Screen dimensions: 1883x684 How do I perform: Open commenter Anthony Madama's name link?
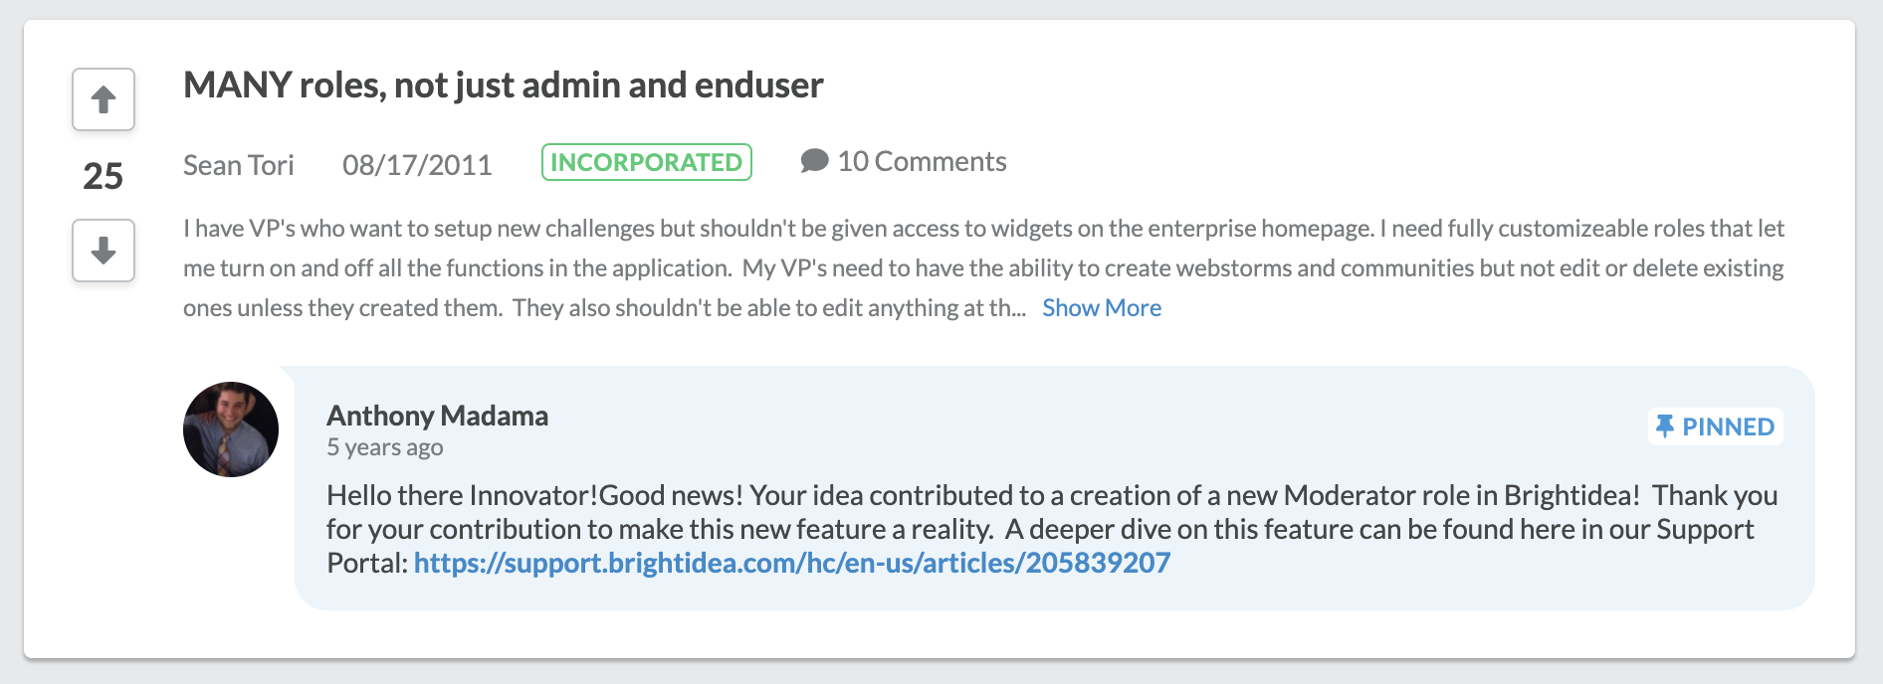(437, 416)
